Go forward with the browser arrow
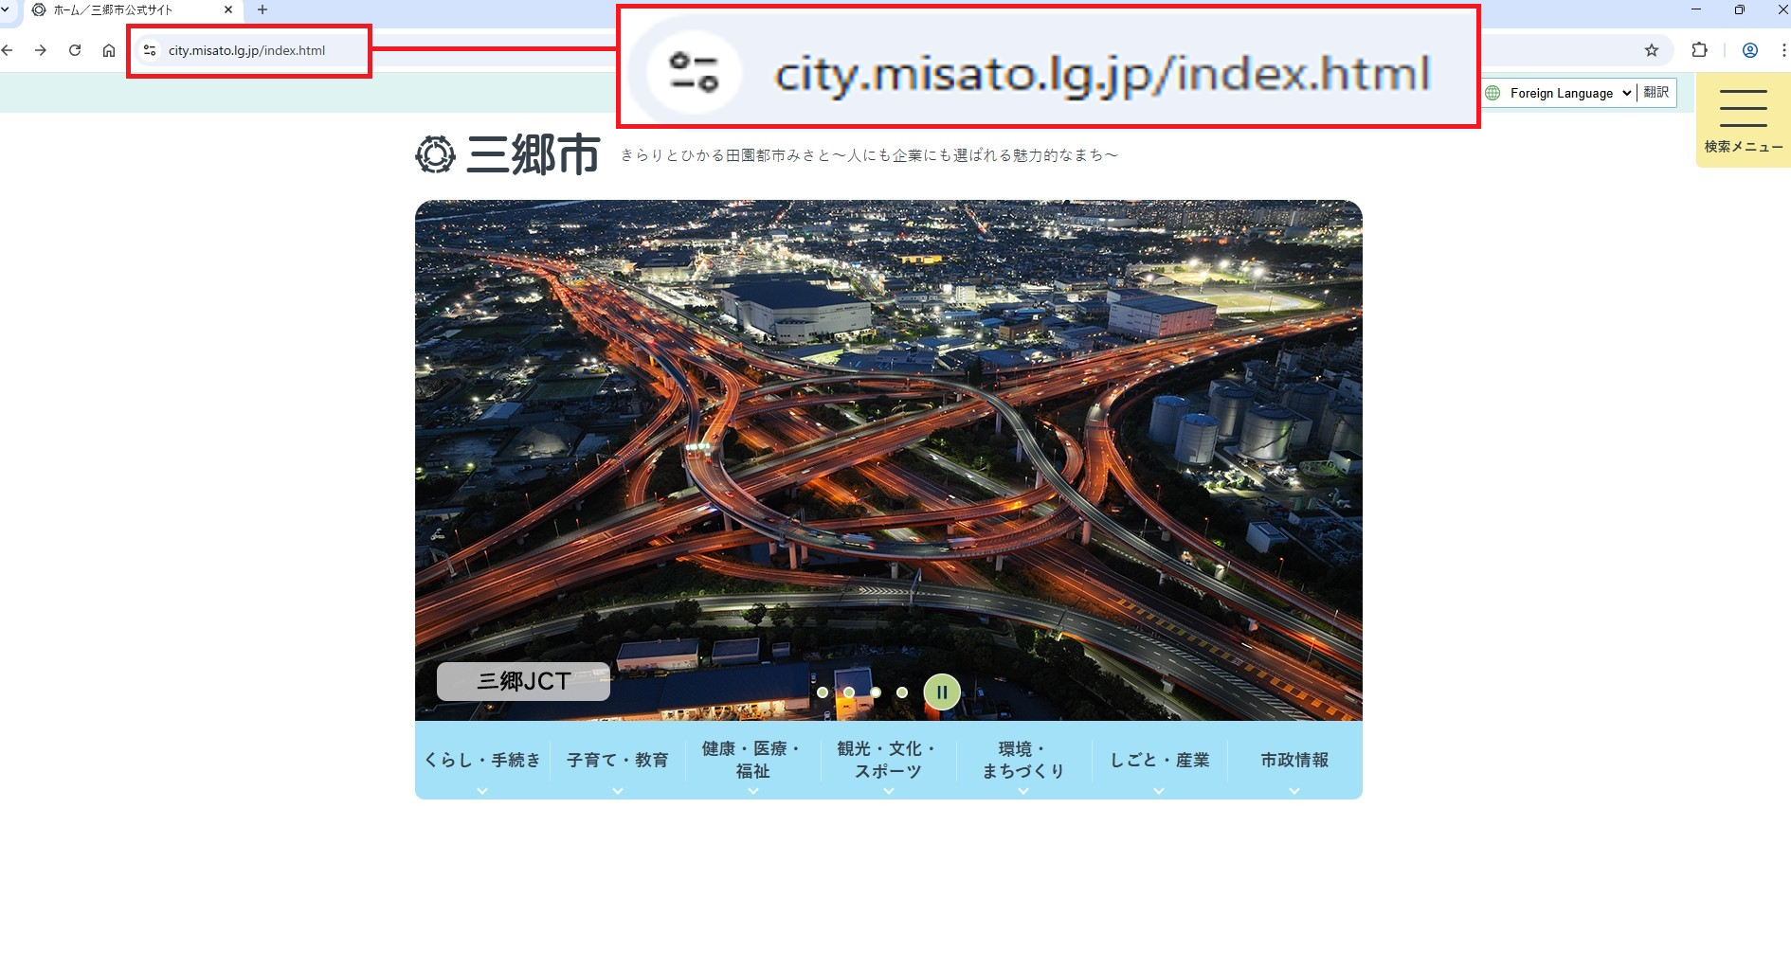 pos(41,50)
